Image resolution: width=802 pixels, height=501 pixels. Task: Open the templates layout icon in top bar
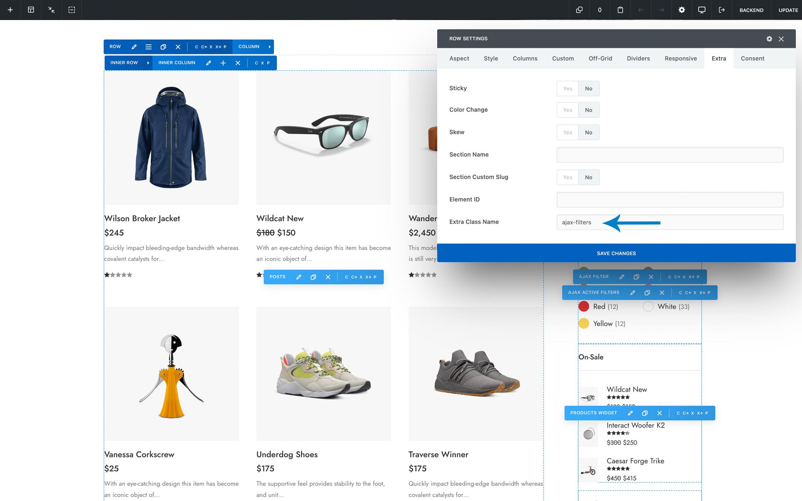(31, 10)
